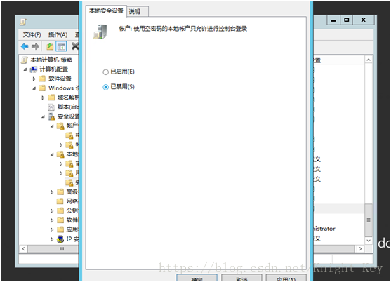The width and height of the screenshot is (391, 282).
Task: Open the 操作(A) menu
Action: [58, 35]
